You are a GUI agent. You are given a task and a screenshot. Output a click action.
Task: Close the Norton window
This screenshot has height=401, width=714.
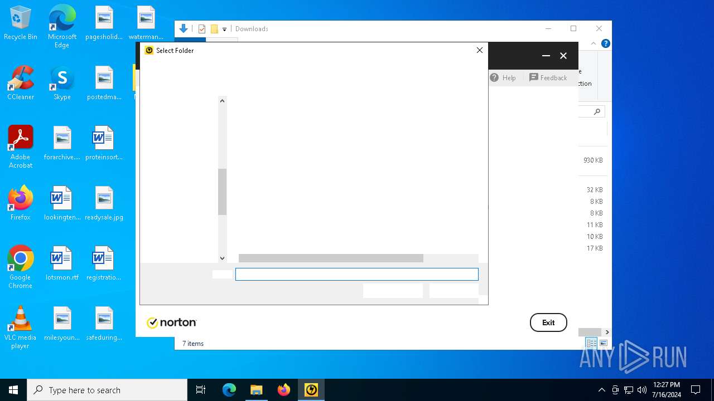coord(563,56)
